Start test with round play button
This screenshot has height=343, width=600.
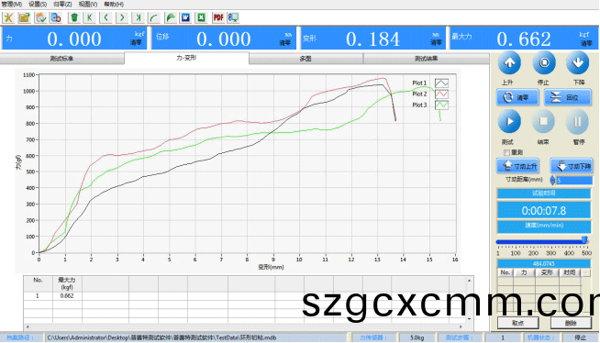click(x=509, y=122)
